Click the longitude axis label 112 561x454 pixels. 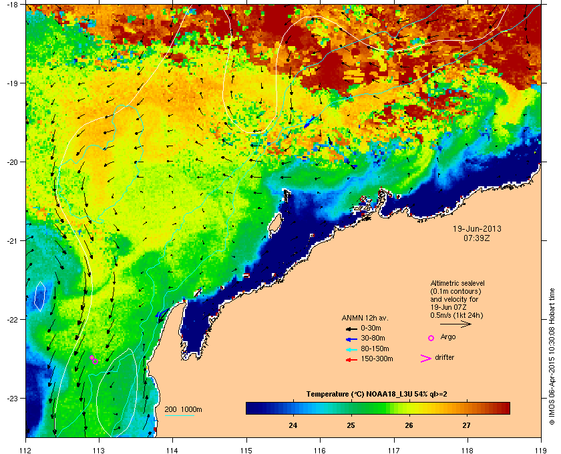point(26,451)
